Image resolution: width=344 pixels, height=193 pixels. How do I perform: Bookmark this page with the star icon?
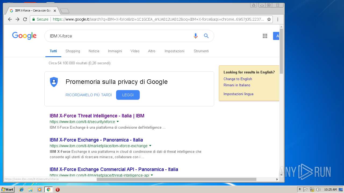269,19
